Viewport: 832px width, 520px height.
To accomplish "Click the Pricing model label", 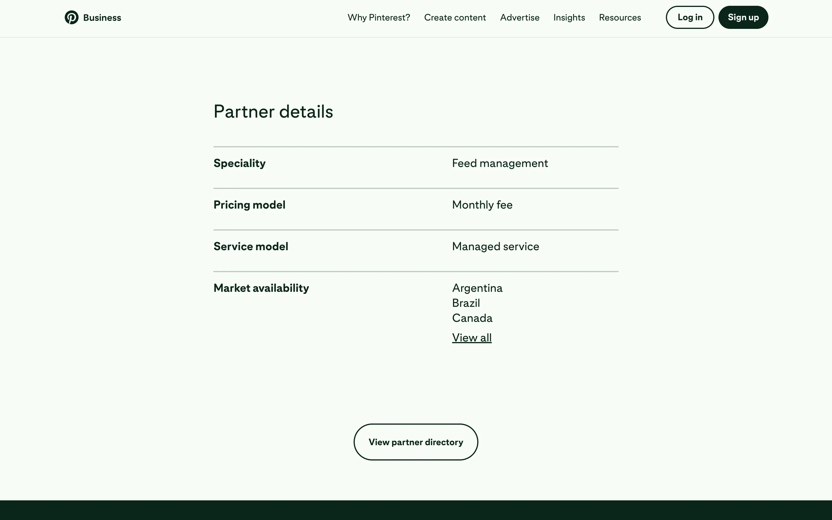I will [249, 205].
